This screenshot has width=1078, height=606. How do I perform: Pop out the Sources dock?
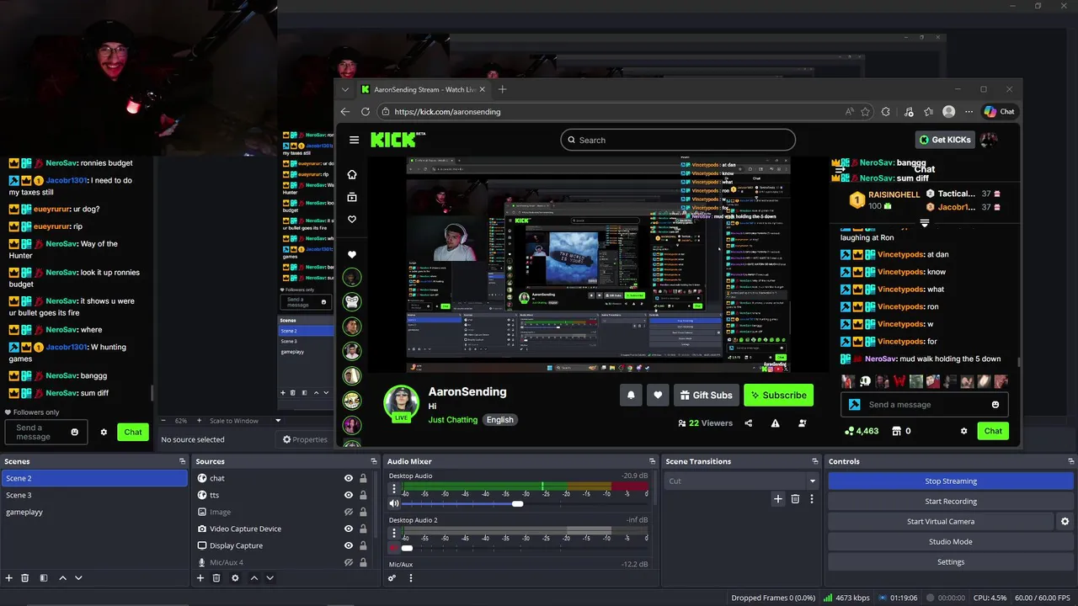click(374, 461)
